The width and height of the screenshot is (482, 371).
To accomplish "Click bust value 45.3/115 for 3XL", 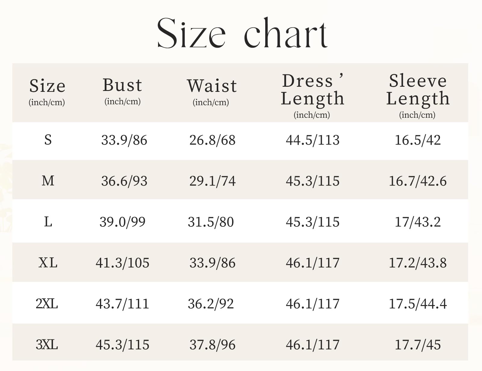I will click(122, 344).
